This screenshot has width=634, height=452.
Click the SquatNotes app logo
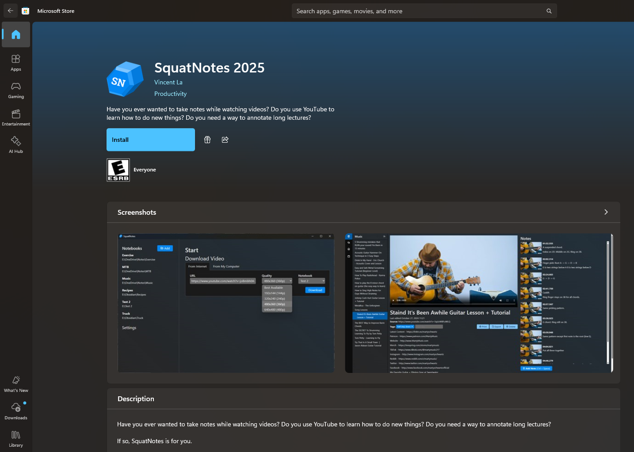(125, 79)
